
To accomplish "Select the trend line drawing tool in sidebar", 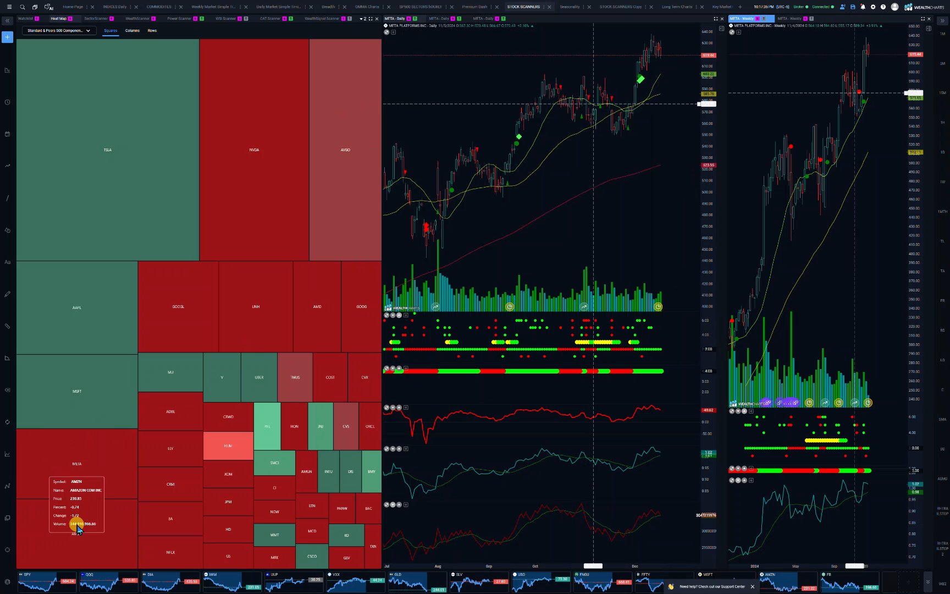I will click(7, 198).
